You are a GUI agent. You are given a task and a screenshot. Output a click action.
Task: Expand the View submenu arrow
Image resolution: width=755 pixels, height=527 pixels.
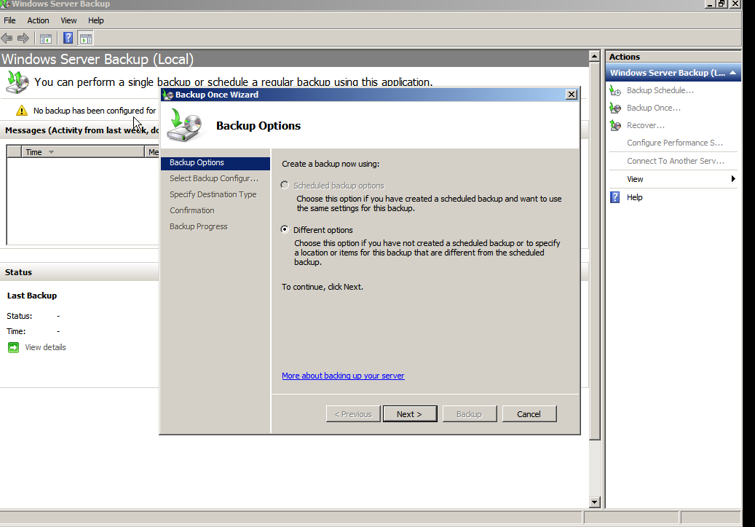(x=733, y=179)
